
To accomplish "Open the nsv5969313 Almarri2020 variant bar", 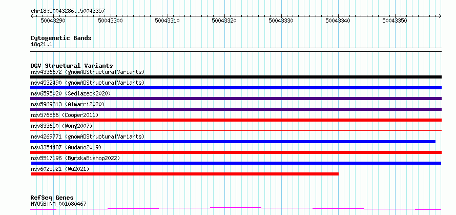I will coord(236,109).
